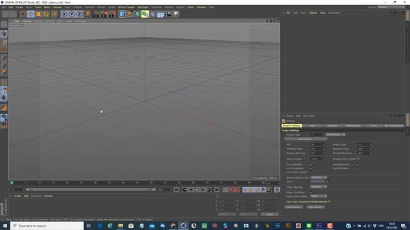This screenshot has width=410, height=230.
Task: Add a Floor environment object icon
Action: [x=160, y=14]
